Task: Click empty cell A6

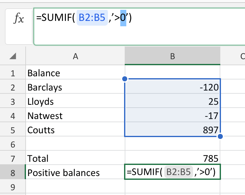Action: click(75, 144)
